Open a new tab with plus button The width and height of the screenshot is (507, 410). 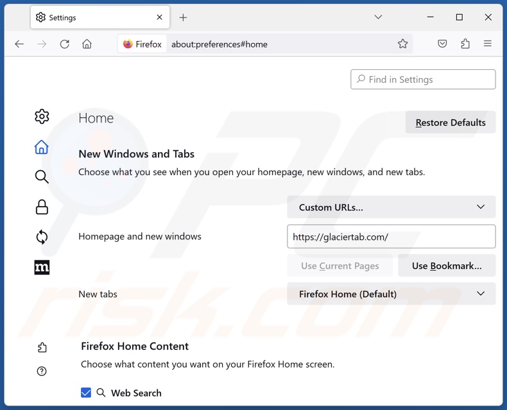pyautogui.click(x=183, y=17)
